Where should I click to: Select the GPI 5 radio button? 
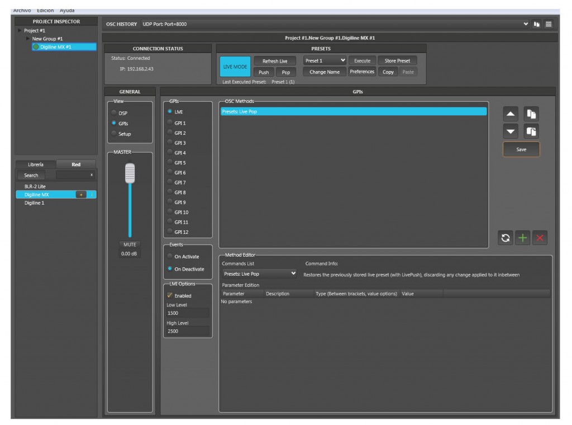point(170,163)
